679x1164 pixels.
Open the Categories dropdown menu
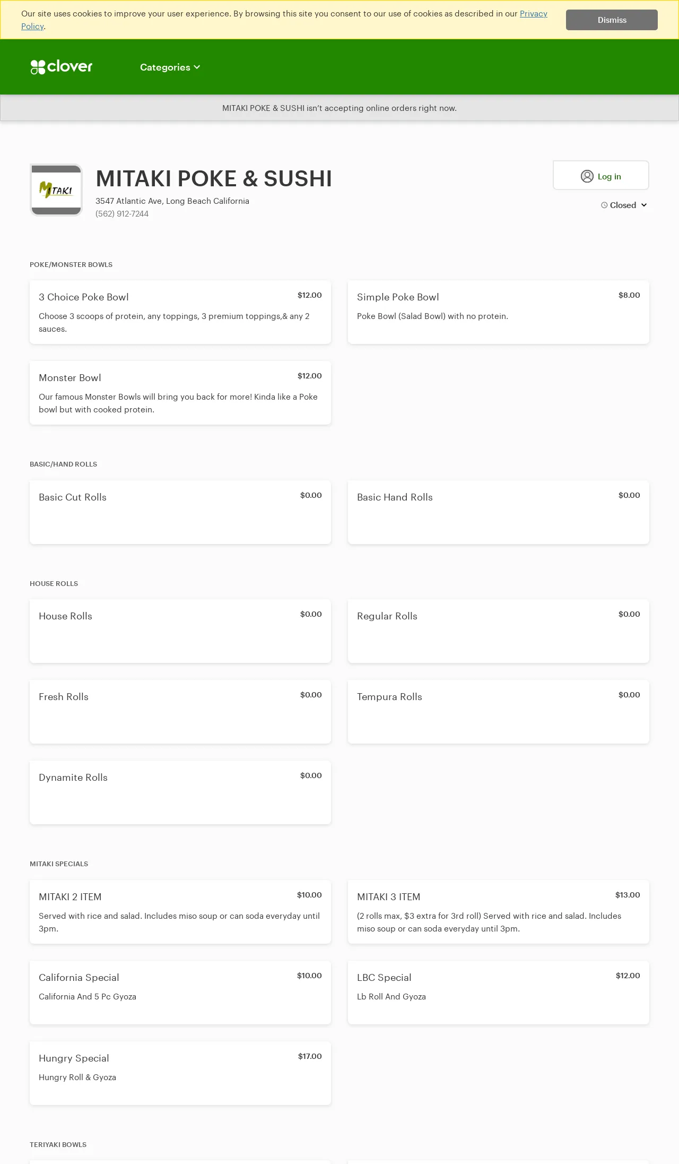tap(170, 67)
